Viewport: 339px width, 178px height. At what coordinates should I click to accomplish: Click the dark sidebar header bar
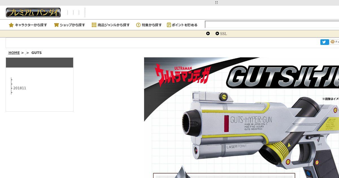point(40,62)
